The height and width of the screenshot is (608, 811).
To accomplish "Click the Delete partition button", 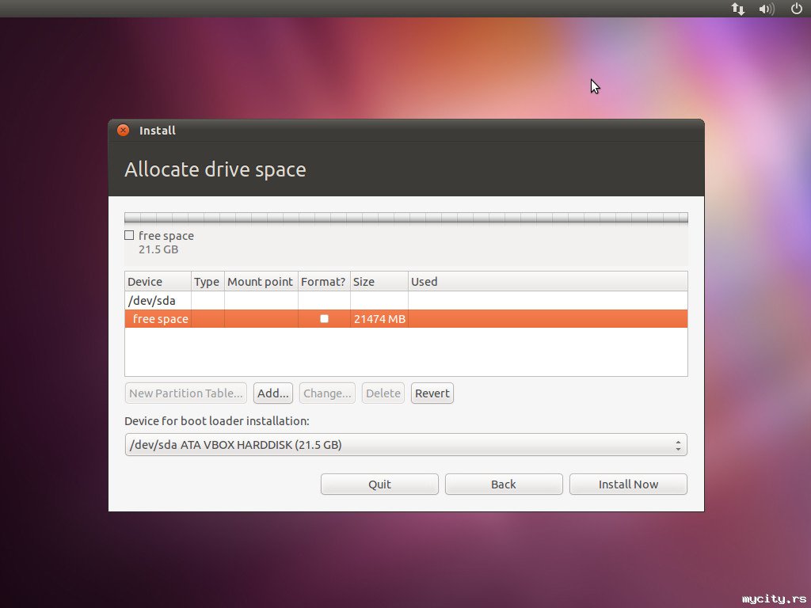I will tap(383, 393).
